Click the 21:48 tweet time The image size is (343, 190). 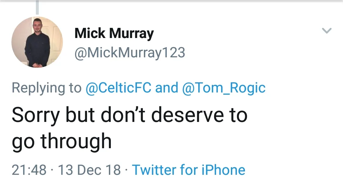tap(29, 170)
